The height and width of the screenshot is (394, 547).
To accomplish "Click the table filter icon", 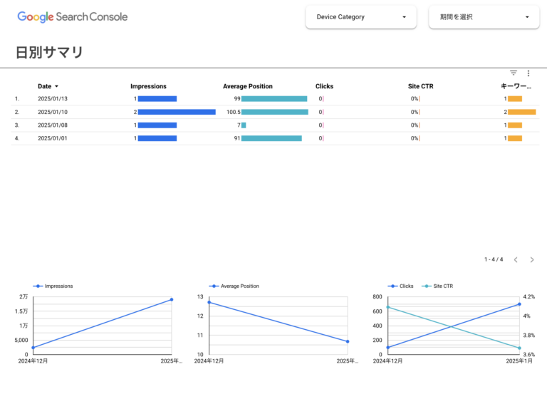I will pyautogui.click(x=514, y=73).
